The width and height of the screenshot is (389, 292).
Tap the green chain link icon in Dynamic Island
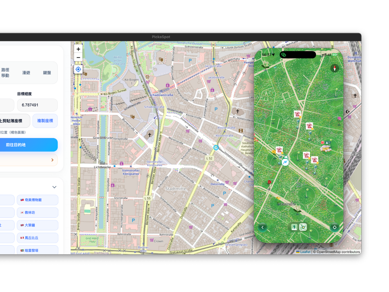284,55
